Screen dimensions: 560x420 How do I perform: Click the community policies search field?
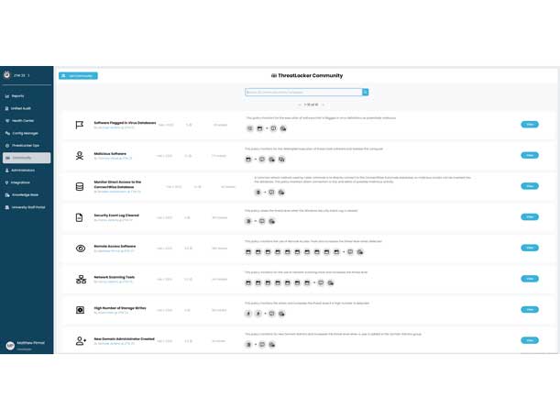point(302,93)
